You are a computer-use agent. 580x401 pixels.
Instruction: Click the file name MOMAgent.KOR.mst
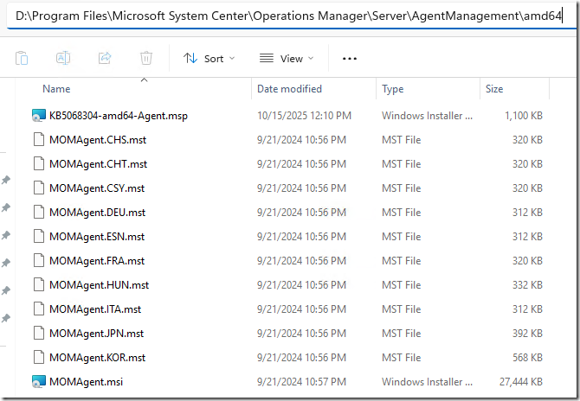(97, 358)
